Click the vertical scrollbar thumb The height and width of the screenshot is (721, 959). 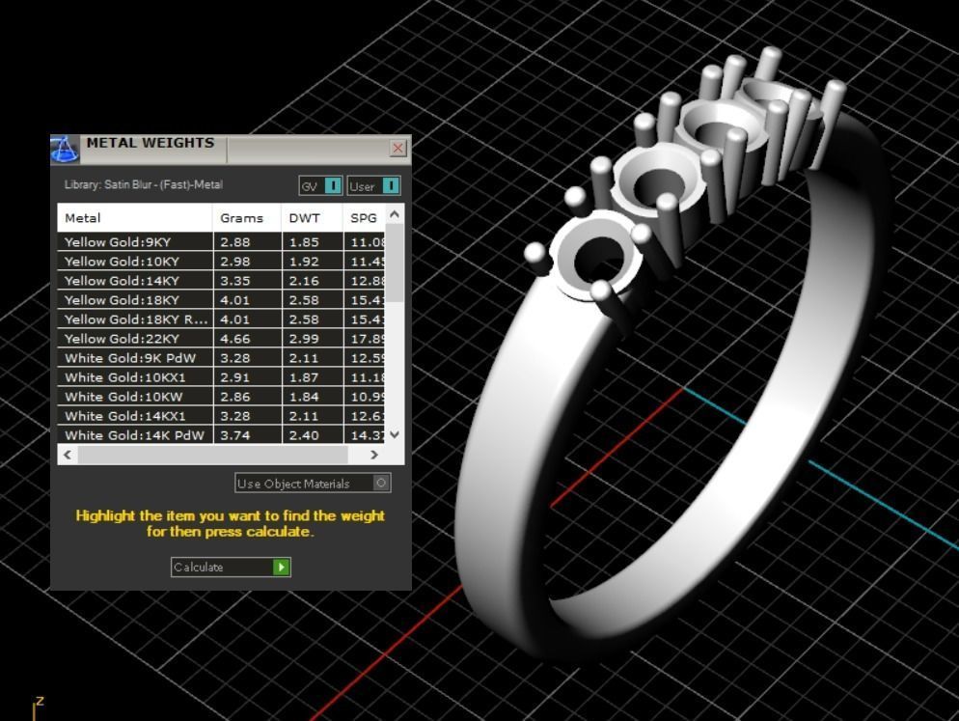(395, 263)
